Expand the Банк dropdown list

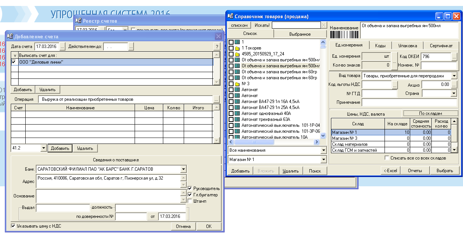click(x=183, y=170)
